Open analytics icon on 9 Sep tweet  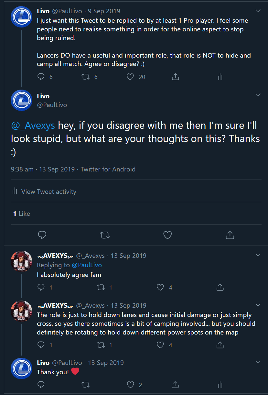click(x=220, y=77)
